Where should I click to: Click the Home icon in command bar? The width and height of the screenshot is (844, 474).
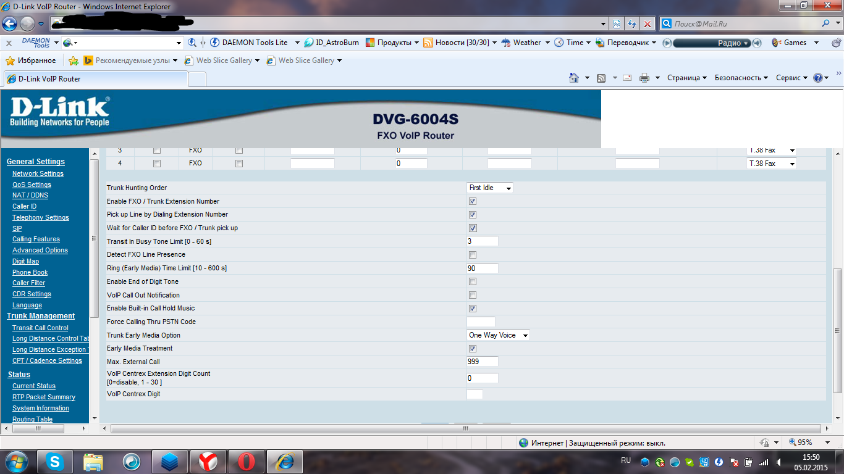pos(574,78)
